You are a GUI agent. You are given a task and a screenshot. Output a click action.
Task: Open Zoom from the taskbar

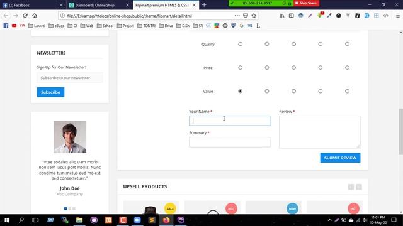pos(137,220)
